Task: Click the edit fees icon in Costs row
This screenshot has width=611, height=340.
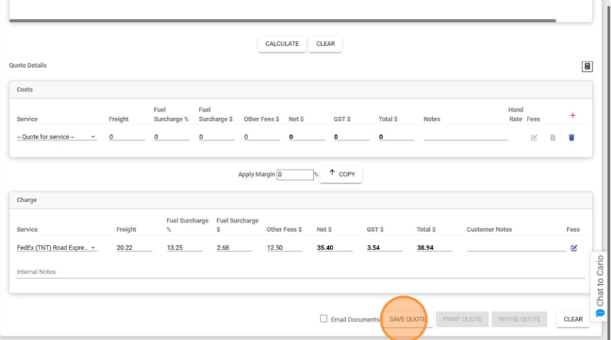Action: [x=534, y=138]
